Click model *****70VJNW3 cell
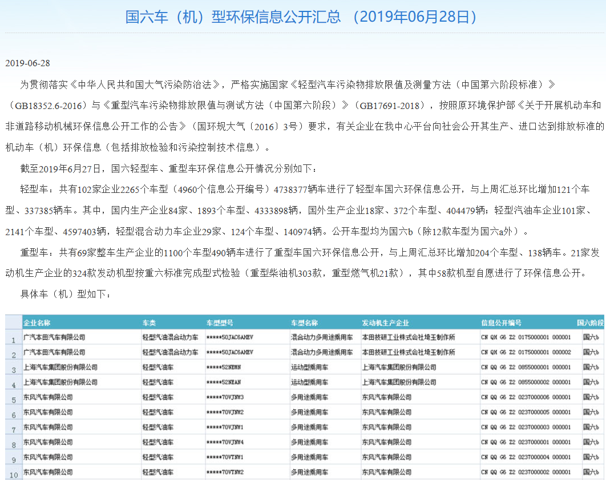The width and height of the screenshot is (606, 480). tap(225, 397)
